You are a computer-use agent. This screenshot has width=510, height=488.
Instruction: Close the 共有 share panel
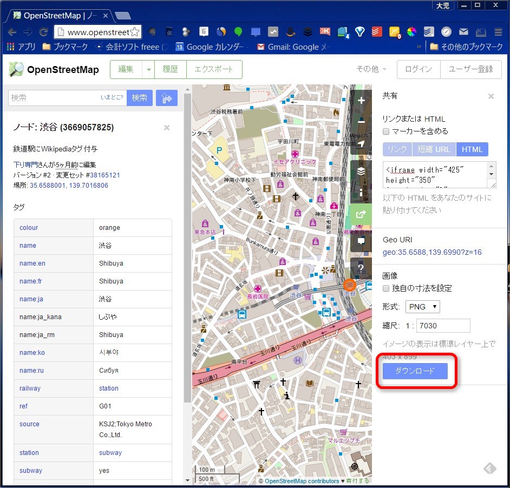(491, 96)
